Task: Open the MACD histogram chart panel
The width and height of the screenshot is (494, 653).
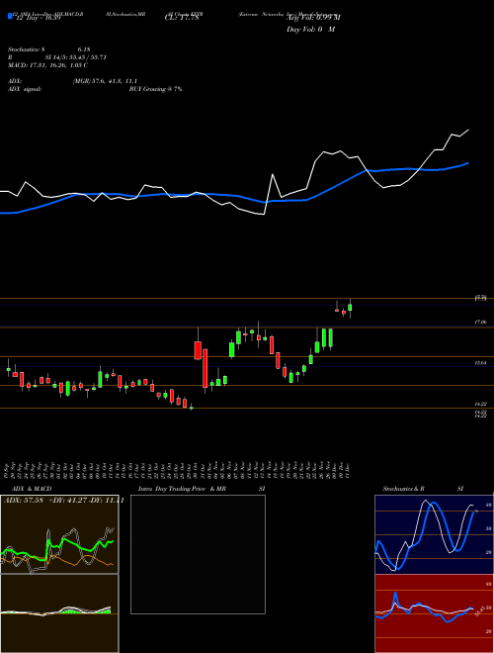Action: (59, 613)
